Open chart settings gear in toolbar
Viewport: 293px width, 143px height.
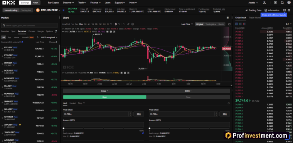coord(133,24)
